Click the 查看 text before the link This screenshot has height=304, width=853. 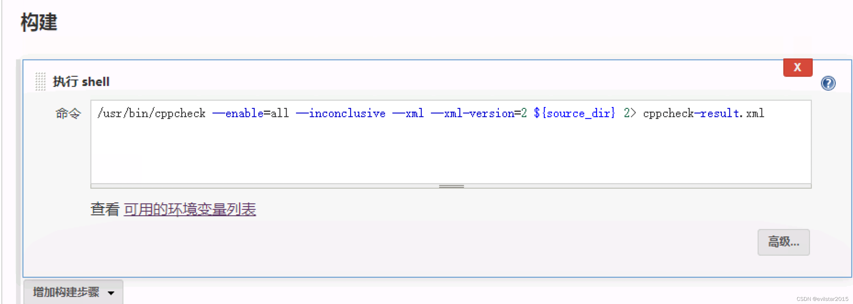[105, 210]
